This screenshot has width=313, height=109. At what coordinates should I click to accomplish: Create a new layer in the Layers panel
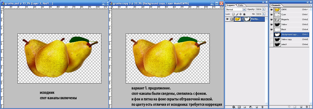256,107
